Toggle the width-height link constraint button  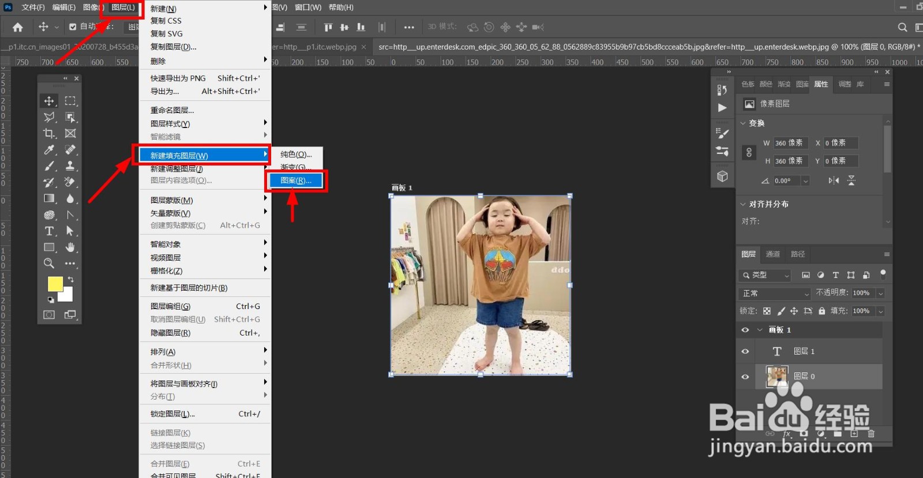(749, 152)
